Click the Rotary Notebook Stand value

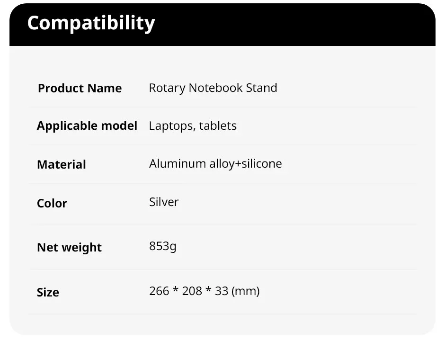[x=213, y=88]
